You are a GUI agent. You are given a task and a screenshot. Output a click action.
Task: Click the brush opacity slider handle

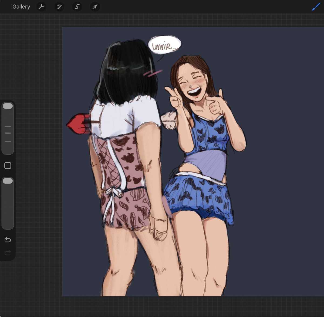[8, 181]
